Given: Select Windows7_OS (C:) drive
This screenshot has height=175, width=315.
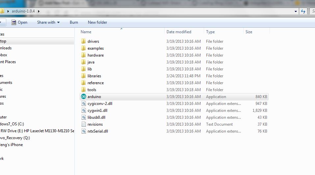Looking at the screenshot, I should (12, 124).
